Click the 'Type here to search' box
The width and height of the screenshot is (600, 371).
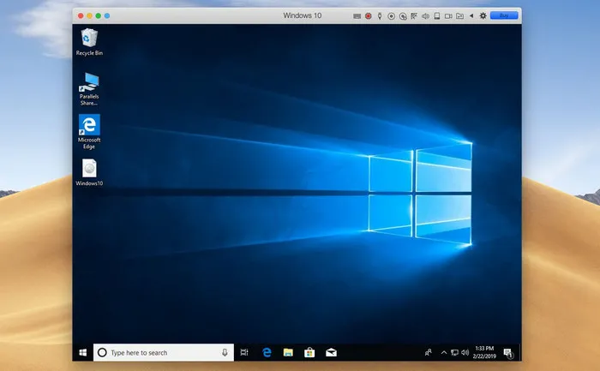(x=164, y=352)
